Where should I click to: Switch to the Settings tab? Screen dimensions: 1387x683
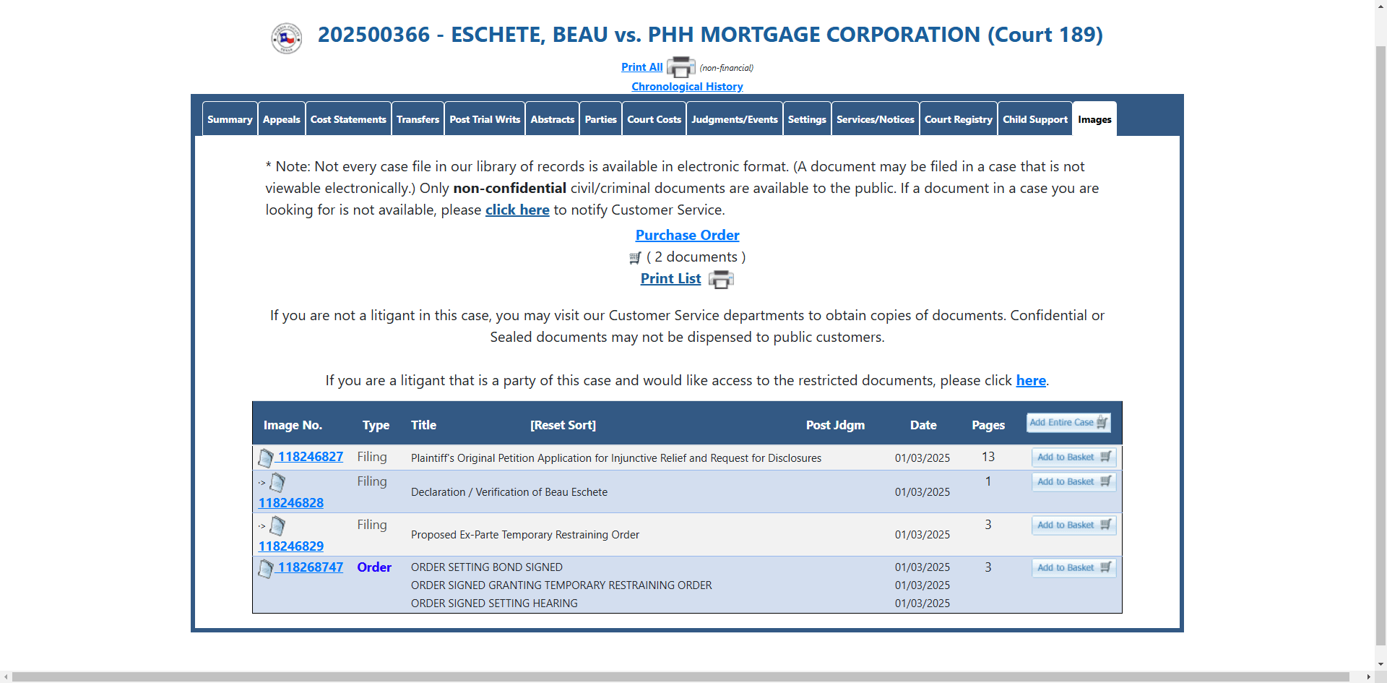807,119
